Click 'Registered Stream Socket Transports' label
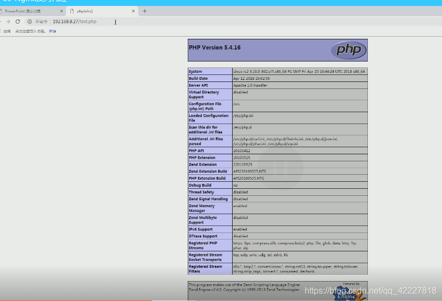This screenshot has height=301, width=442. tap(206, 257)
